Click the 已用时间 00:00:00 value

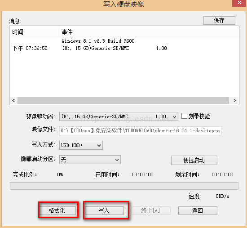coord(142,174)
